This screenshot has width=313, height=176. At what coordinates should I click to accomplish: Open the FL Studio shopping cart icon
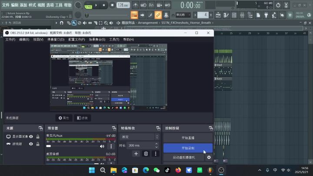point(290,15)
